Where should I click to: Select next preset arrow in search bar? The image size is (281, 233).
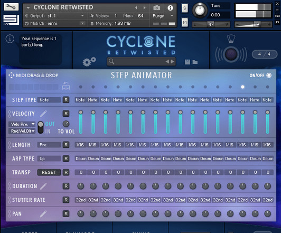point(172,62)
